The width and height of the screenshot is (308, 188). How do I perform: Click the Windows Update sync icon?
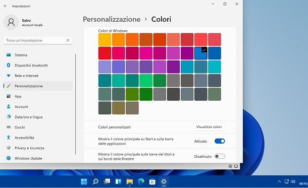pos(9,158)
